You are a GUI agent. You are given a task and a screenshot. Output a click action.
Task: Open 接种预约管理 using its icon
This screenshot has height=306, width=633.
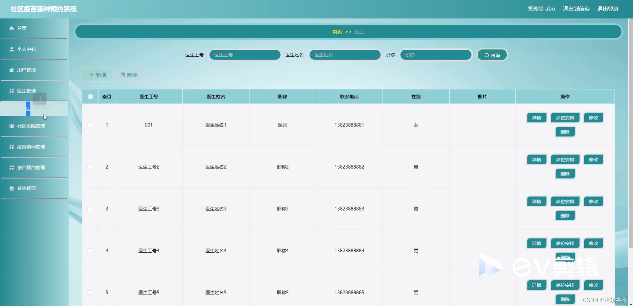pyautogui.click(x=11, y=167)
